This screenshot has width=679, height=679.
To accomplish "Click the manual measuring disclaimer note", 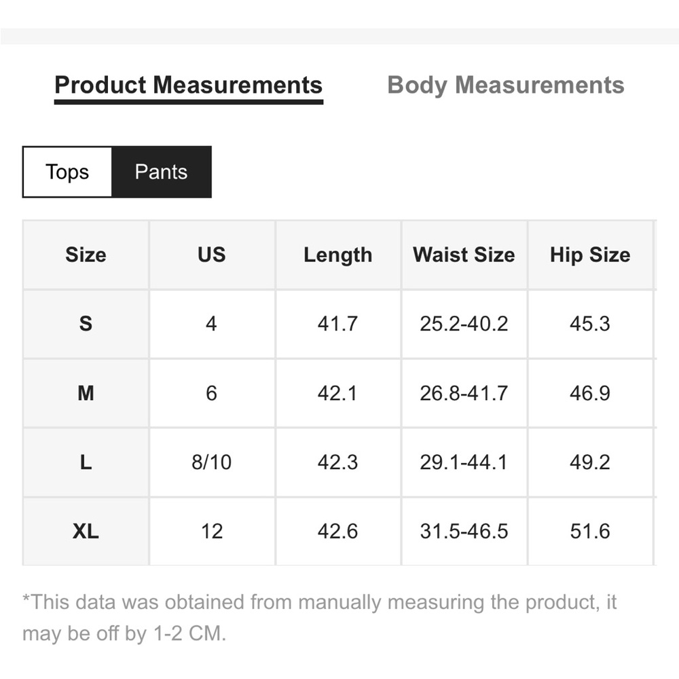I will [x=319, y=617].
